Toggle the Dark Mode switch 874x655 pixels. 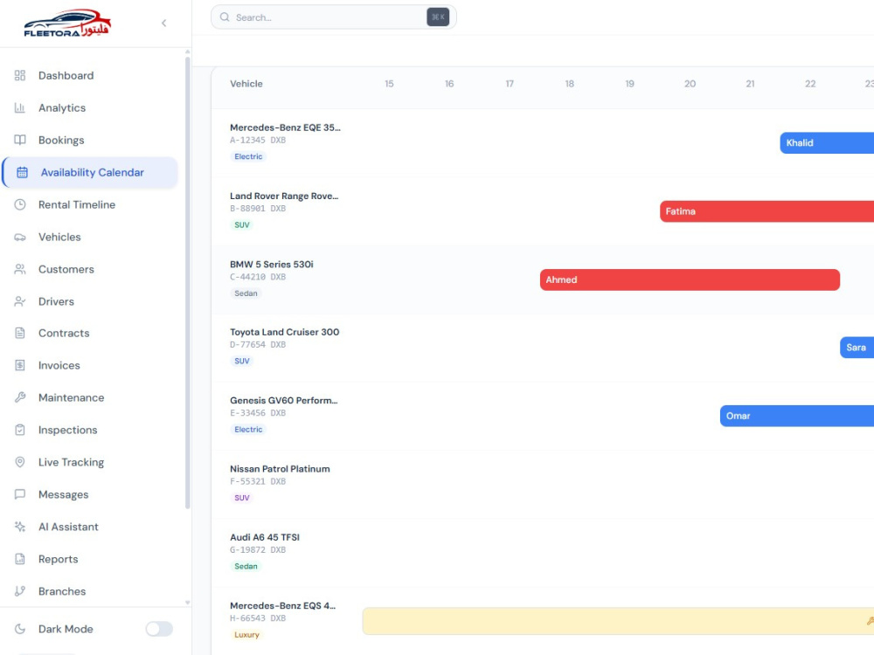(159, 629)
